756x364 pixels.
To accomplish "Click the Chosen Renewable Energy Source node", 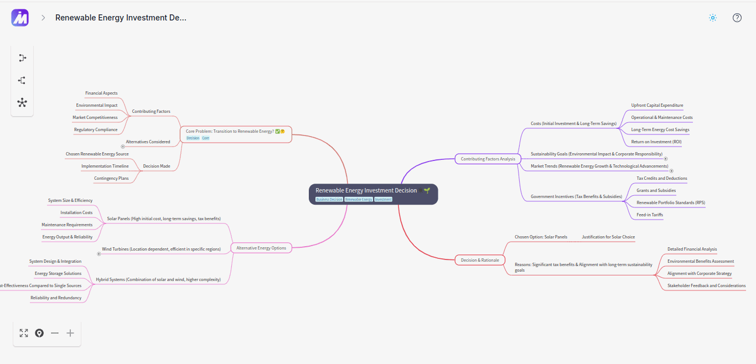I will click(x=97, y=154).
